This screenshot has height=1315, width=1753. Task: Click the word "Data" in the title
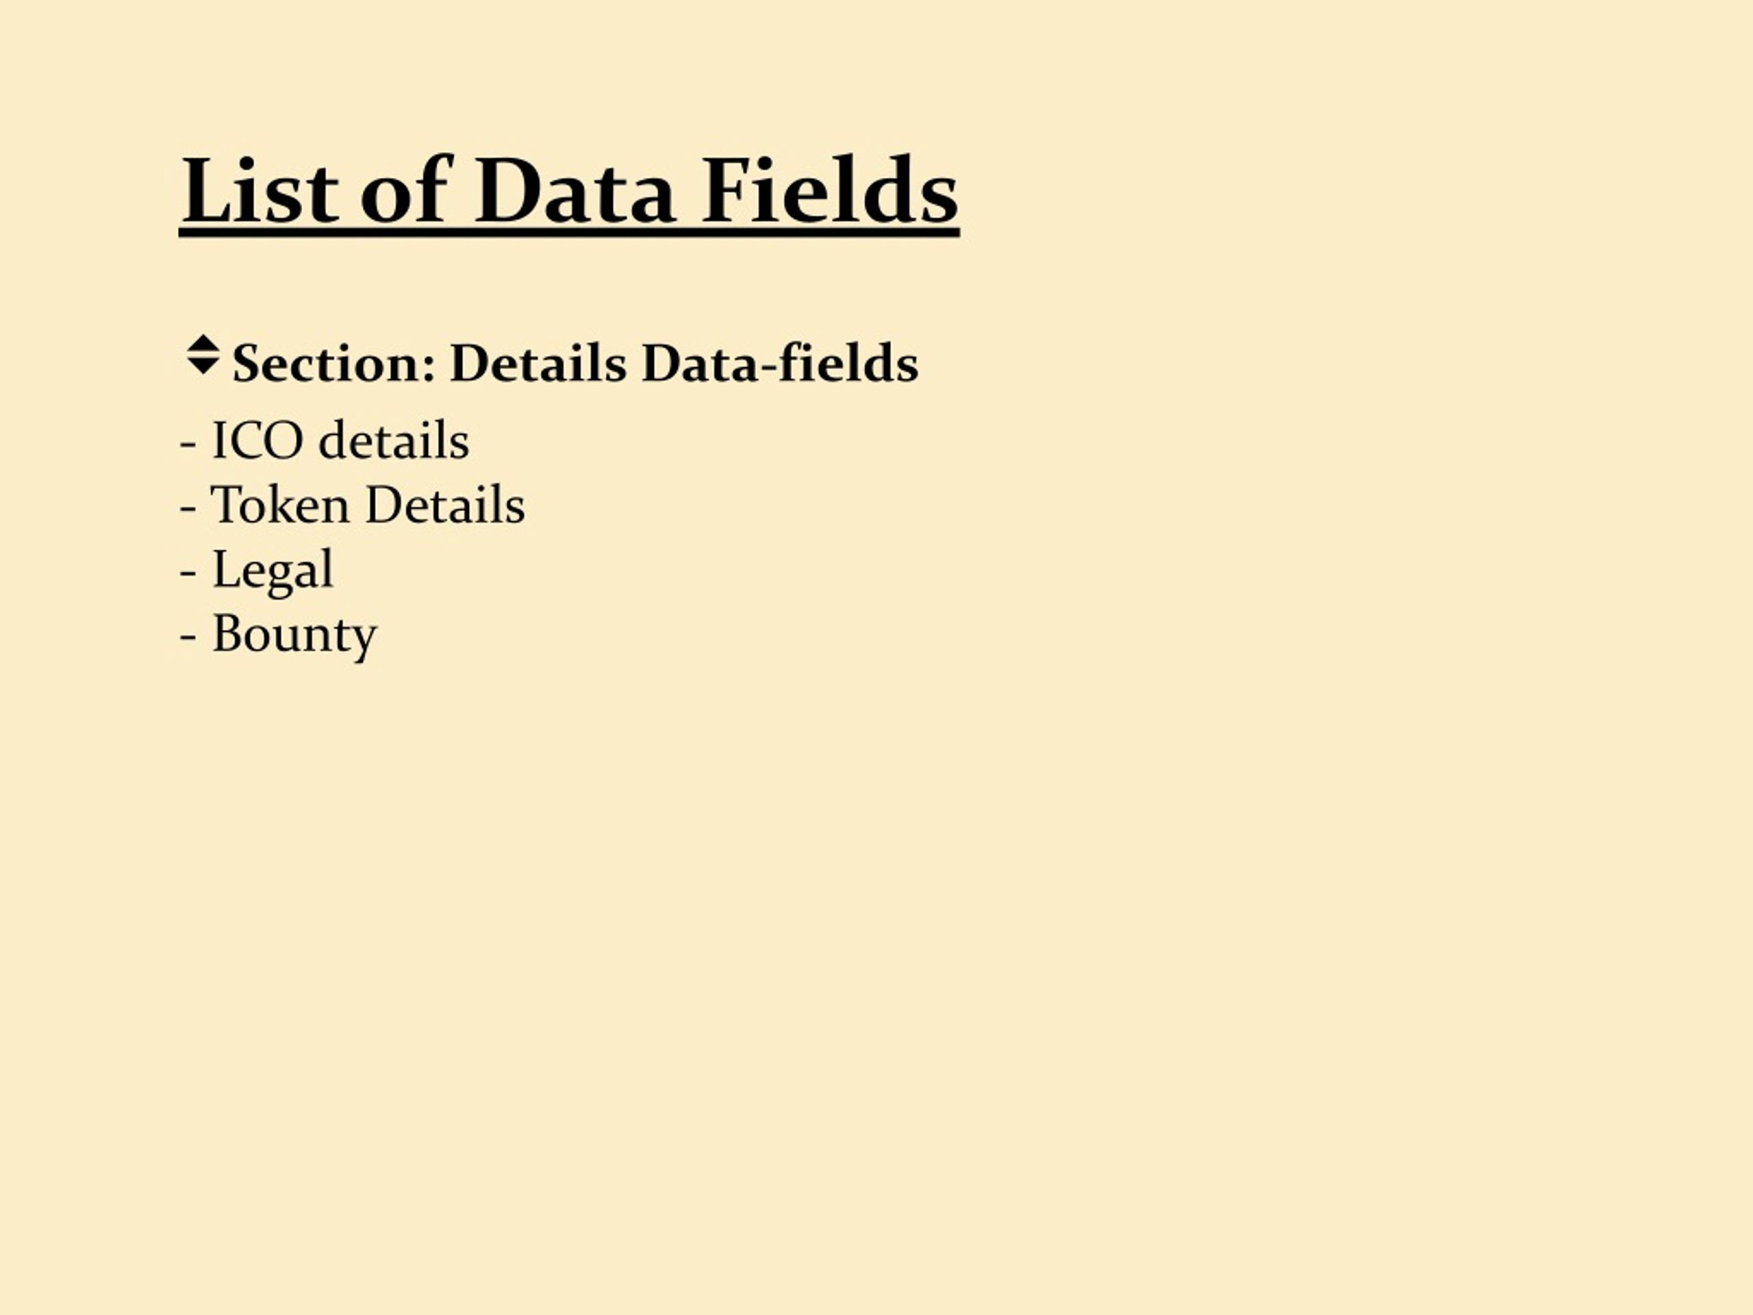575,190
